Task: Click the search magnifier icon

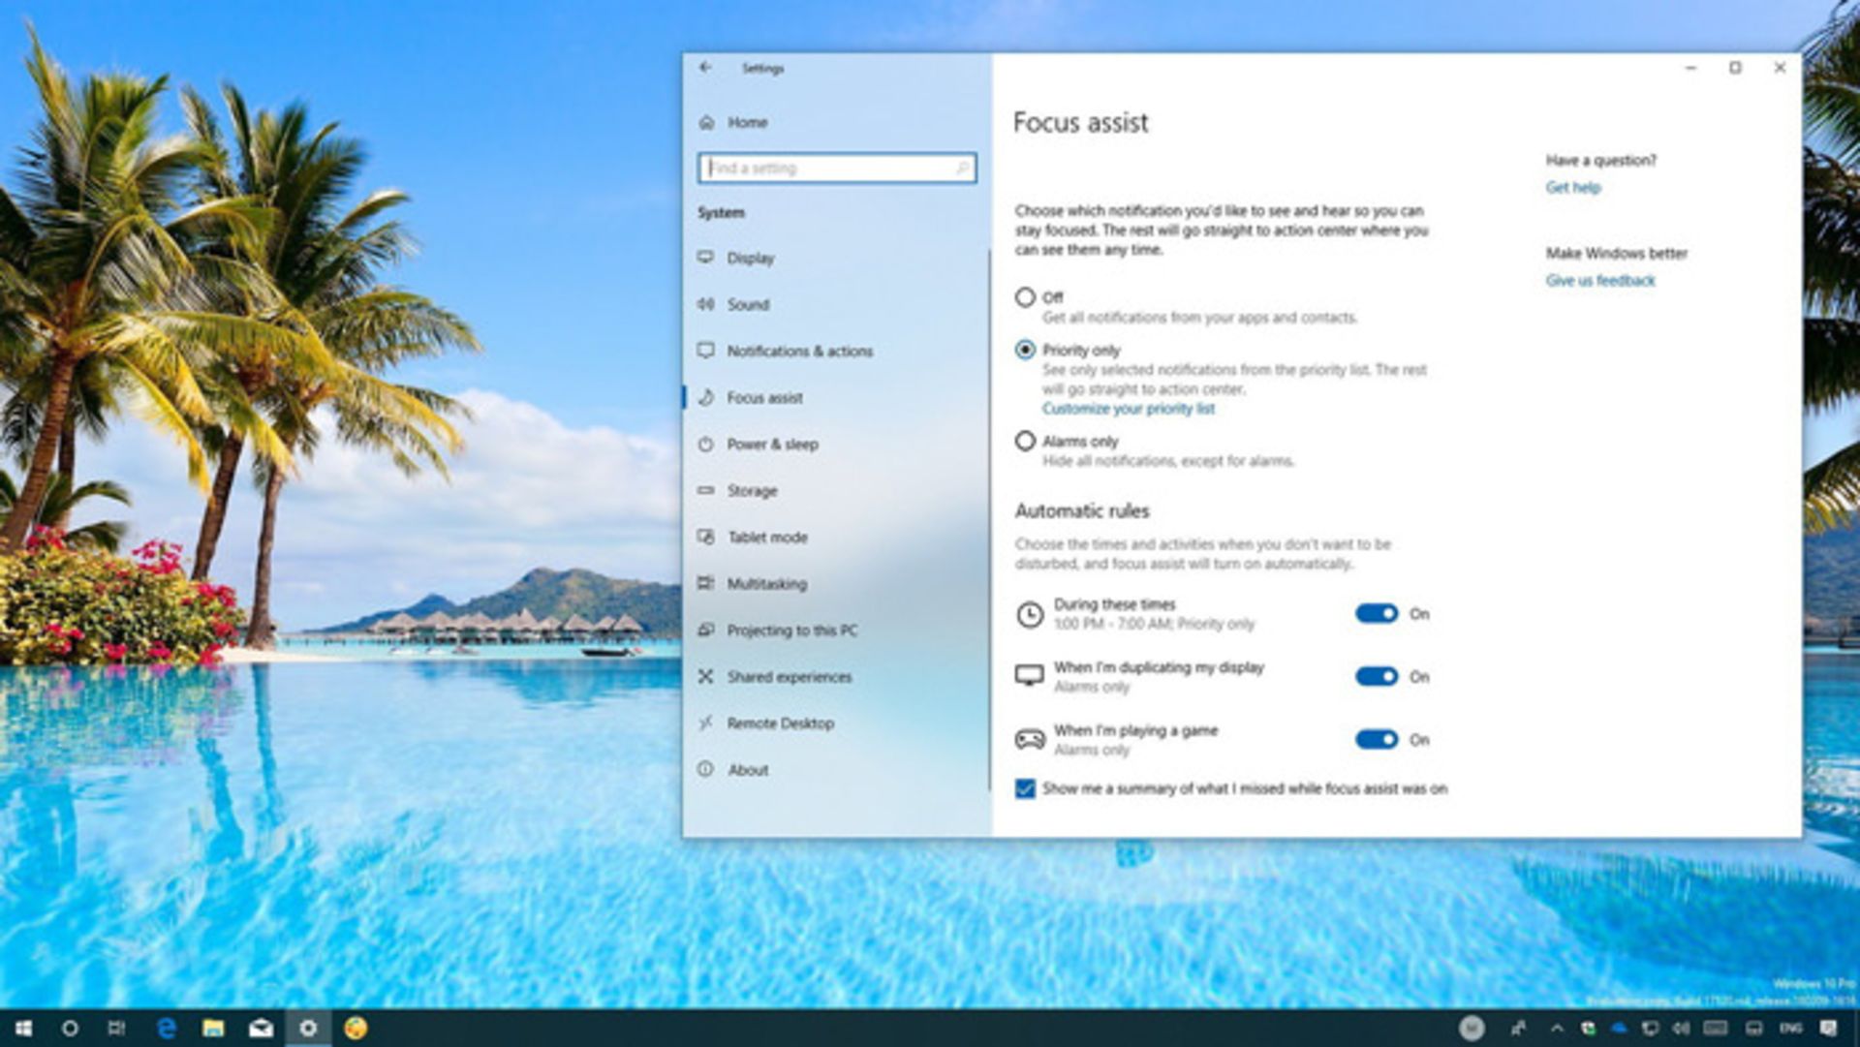Action: [962, 169]
